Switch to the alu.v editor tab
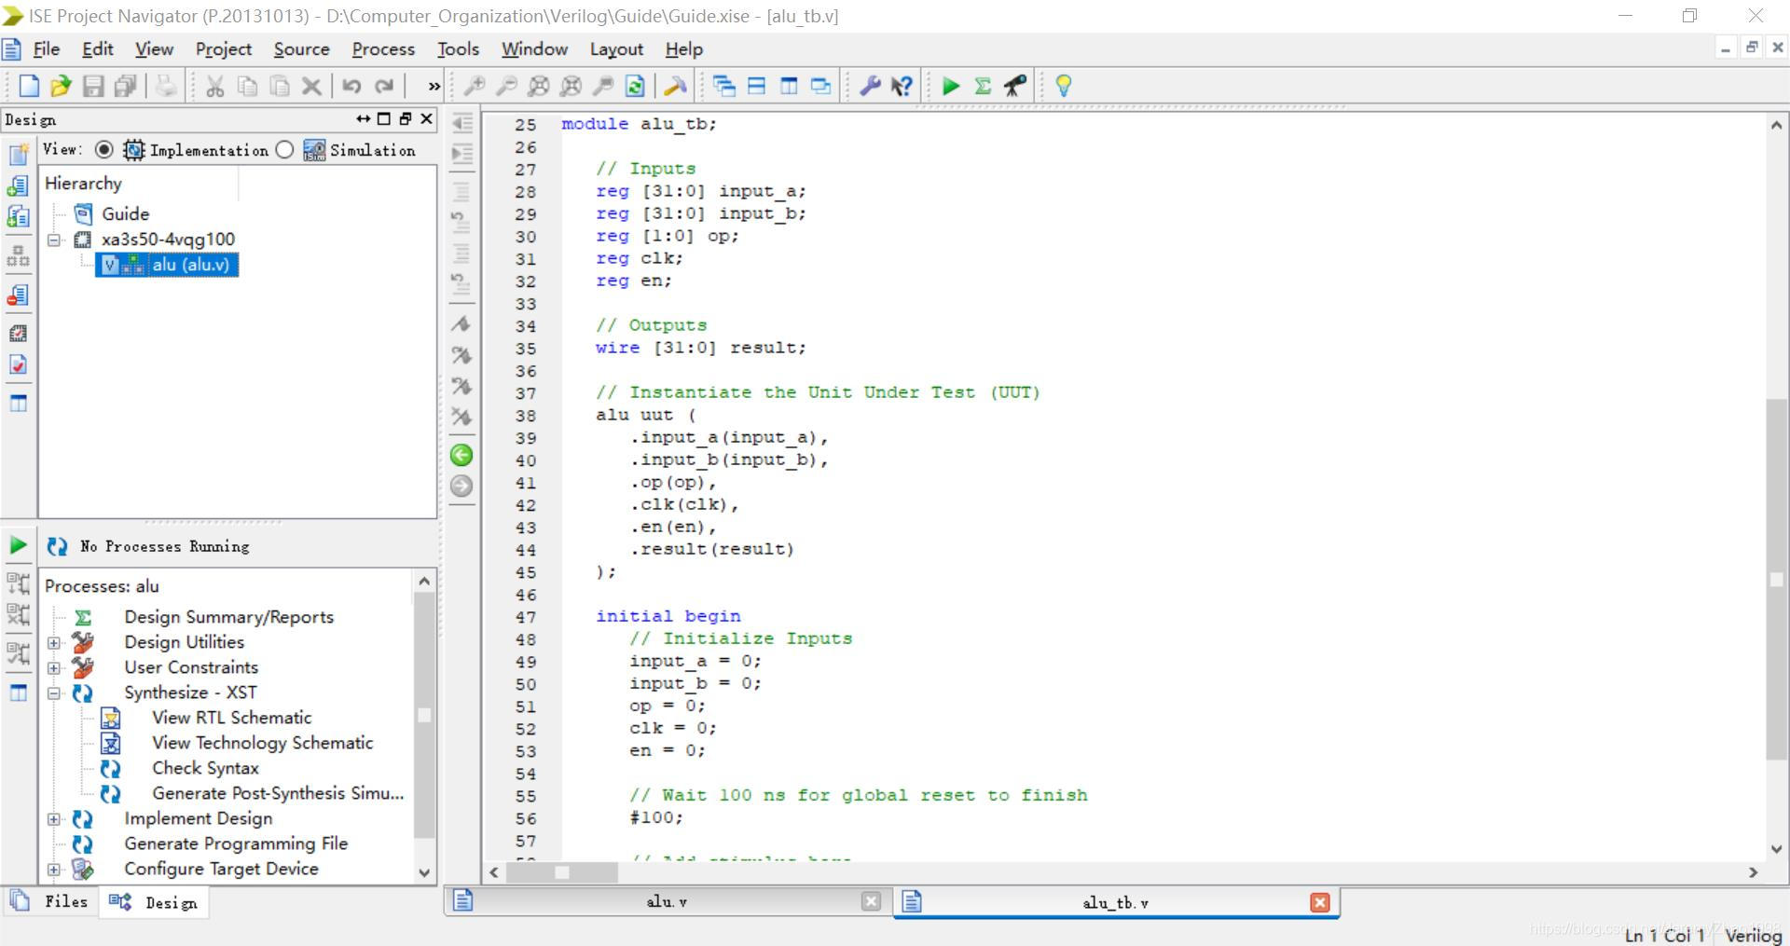The image size is (1790, 946). [x=666, y=901]
